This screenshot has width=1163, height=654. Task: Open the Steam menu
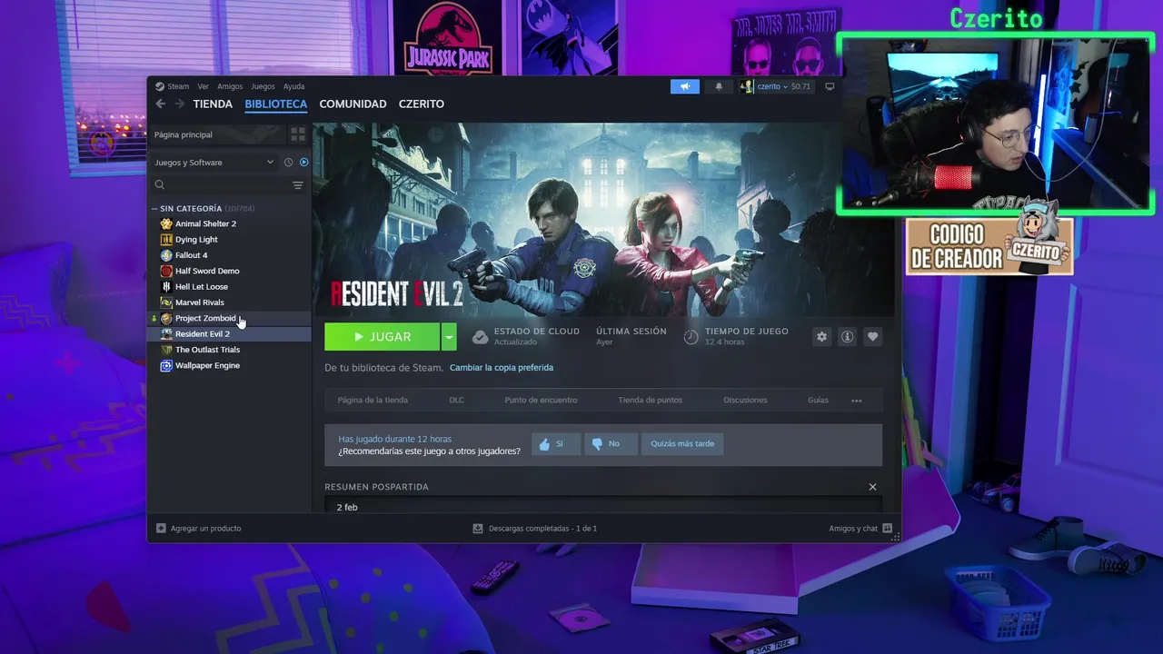(178, 86)
